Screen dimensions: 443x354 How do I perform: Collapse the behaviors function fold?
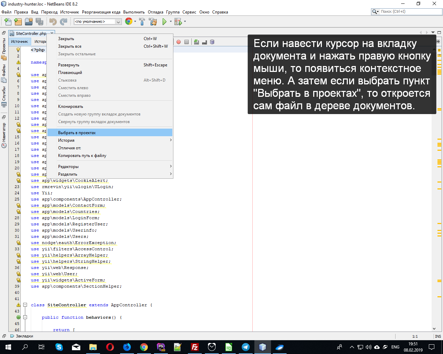(25, 317)
